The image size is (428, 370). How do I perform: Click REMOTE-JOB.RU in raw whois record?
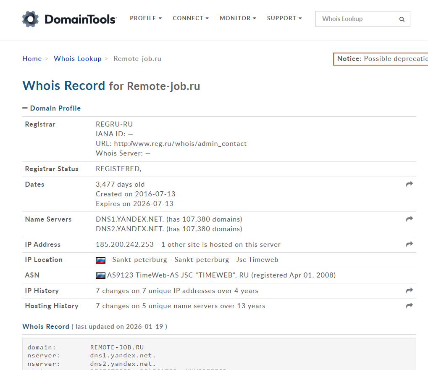tap(117, 347)
